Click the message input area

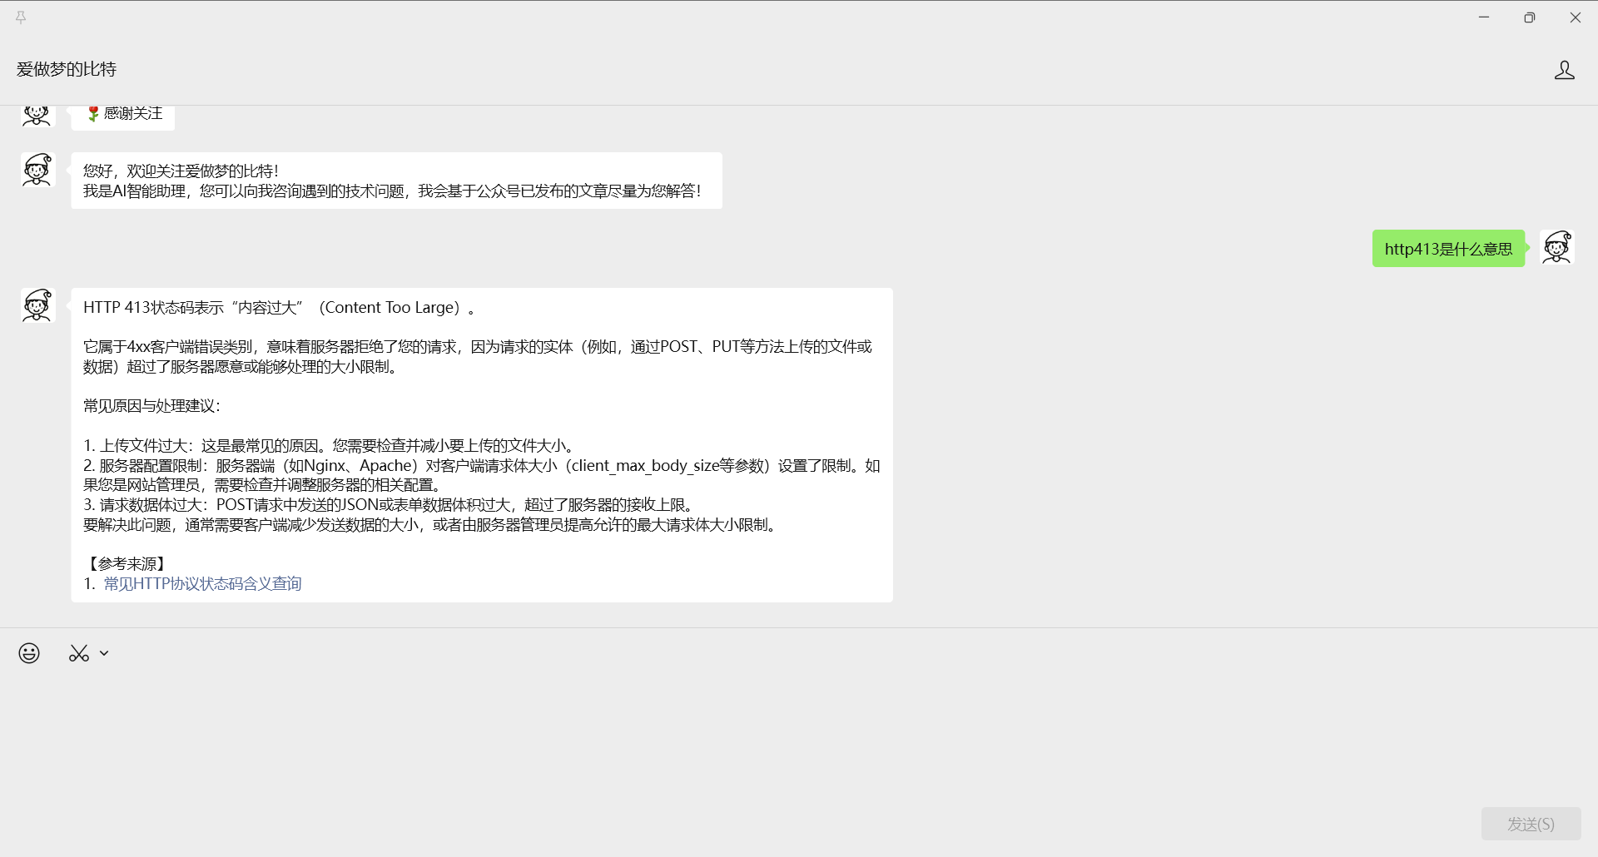tap(749, 732)
